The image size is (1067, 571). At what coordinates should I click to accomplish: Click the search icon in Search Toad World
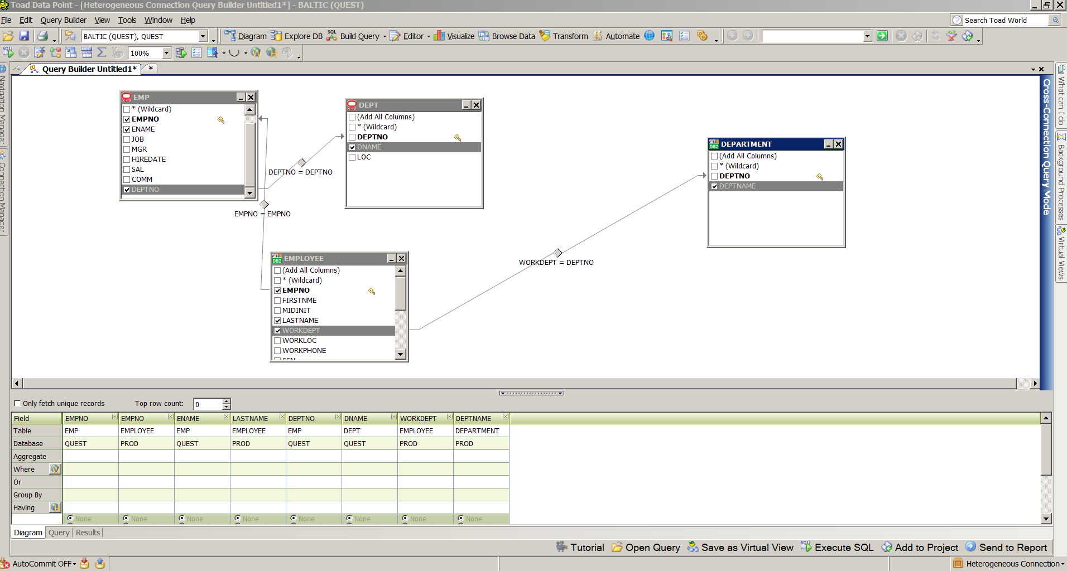(1055, 20)
